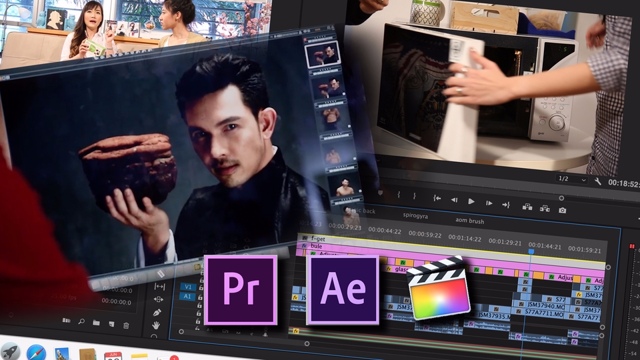Step forward one frame in Program monitor
The height and width of the screenshot is (360, 640).
point(489,203)
